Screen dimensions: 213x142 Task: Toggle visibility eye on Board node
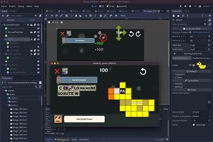[x=38, y=39]
